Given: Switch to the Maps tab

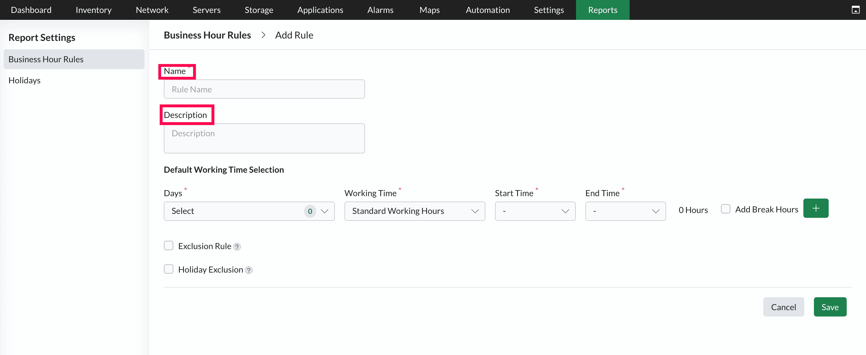Looking at the screenshot, I should pyautogui.click(x=429, y=10).
